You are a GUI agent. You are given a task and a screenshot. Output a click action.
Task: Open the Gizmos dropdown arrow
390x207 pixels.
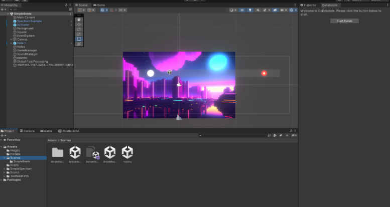[x=296, y=10]
